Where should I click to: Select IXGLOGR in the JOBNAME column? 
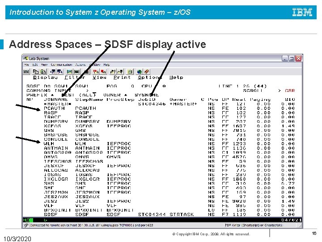56,179
